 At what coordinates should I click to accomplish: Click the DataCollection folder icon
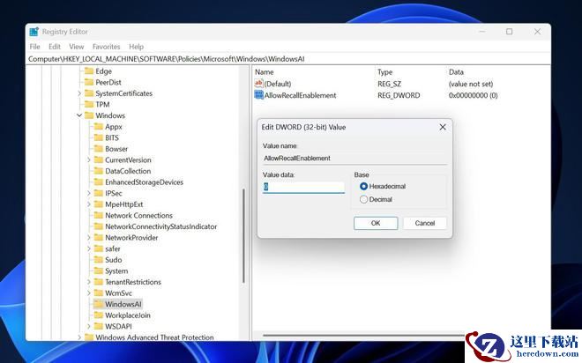[98, 171]
